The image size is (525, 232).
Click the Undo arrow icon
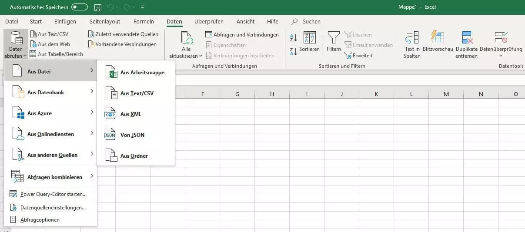[110, 7]
